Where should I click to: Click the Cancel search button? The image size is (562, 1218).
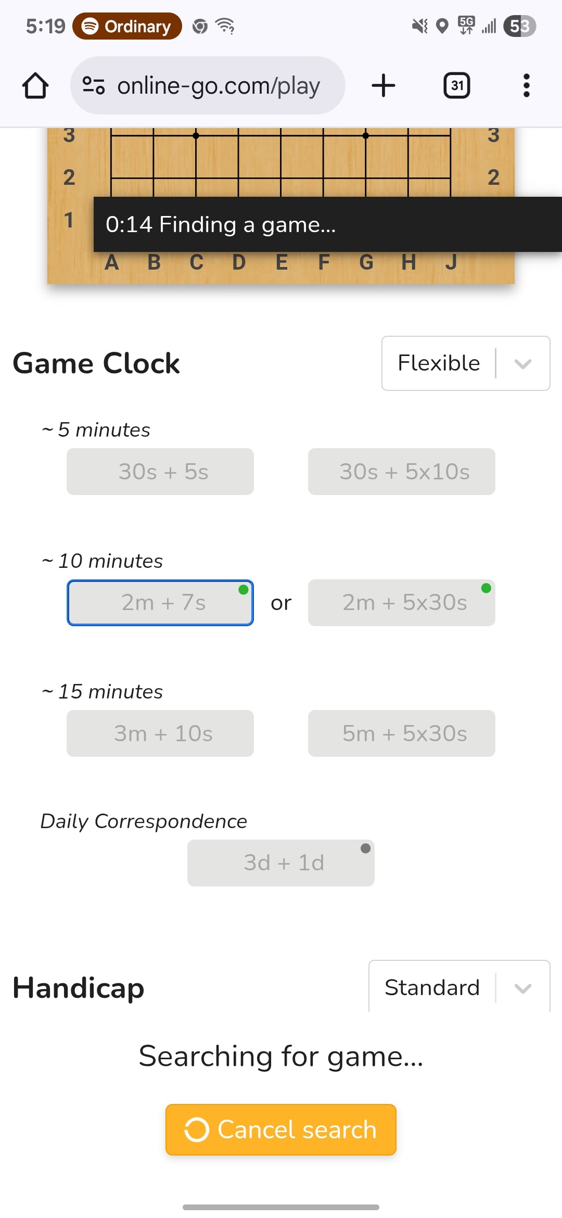[281, 1130]
